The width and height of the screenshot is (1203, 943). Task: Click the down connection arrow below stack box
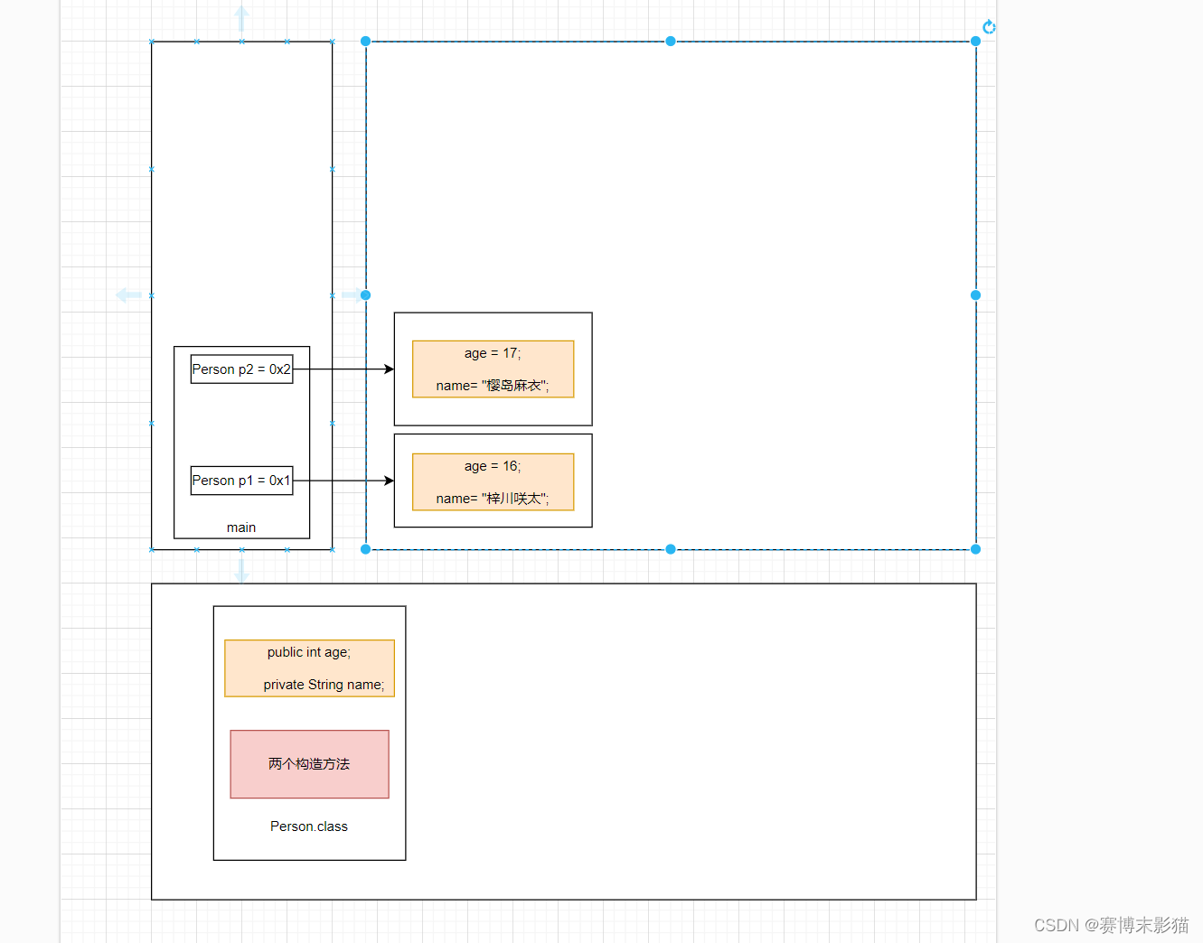click(x=241, y=571)
